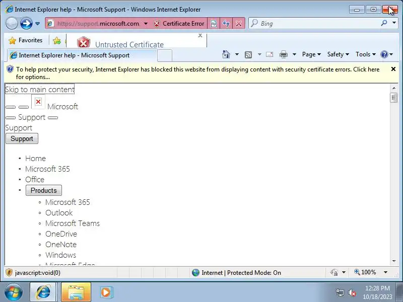Expand the address bar autocomplete dropdown
This screenshot has height=302, width=403.
(x=146, y=24)
